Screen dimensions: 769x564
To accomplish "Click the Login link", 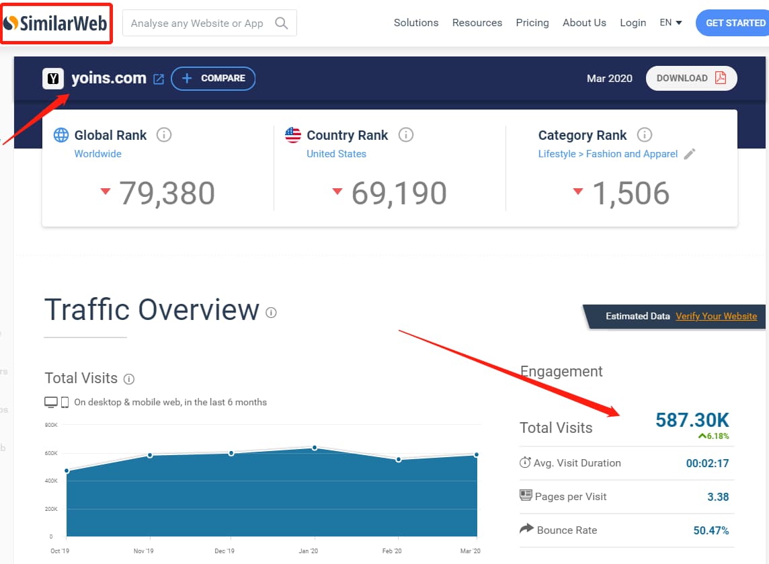I will (x=633, y=23).
